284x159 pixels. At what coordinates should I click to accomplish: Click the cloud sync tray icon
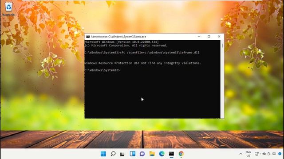coord(264,154)
